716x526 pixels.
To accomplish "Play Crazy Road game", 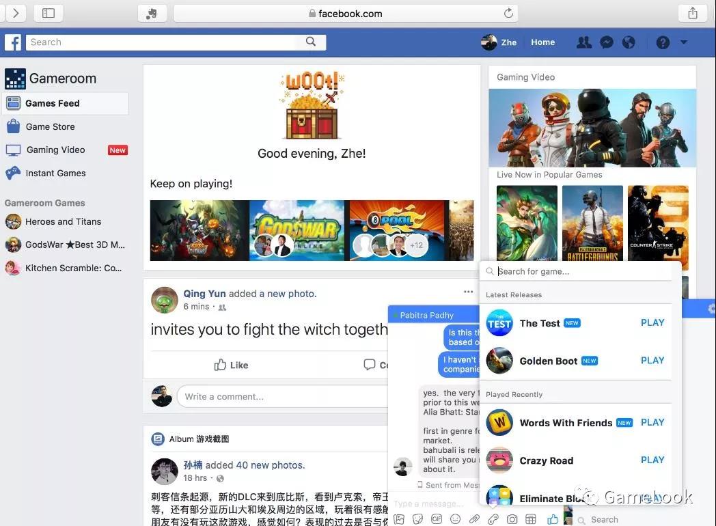I will 652,460.
